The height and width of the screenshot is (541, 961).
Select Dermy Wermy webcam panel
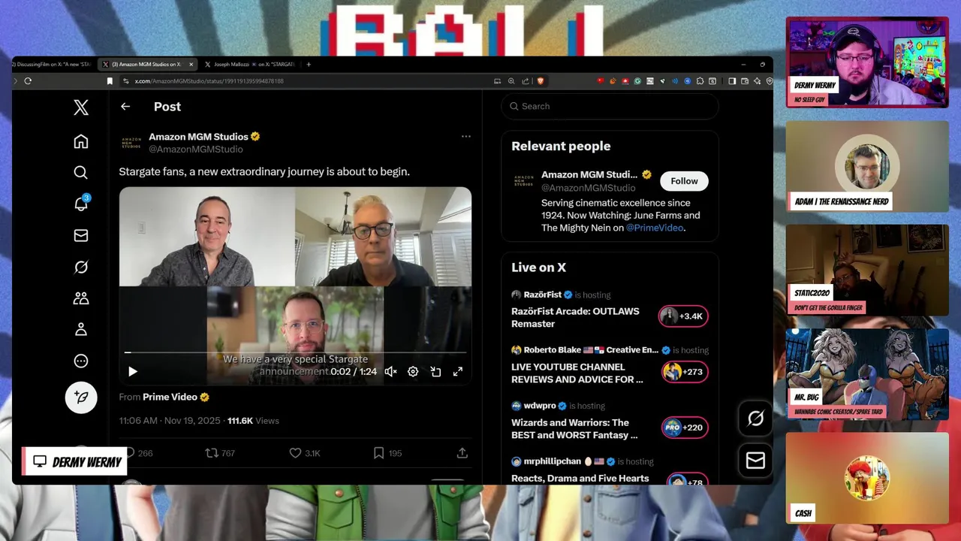(x=867, y=62)
